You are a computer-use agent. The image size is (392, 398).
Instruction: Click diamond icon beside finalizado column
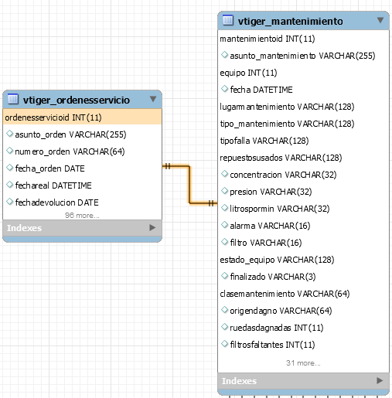coord(224,276)
